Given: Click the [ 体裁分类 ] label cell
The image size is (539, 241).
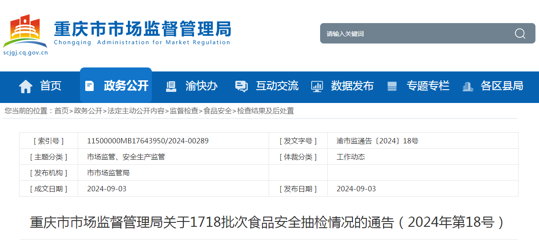Looking at the screenshot, I should point(298,157).
